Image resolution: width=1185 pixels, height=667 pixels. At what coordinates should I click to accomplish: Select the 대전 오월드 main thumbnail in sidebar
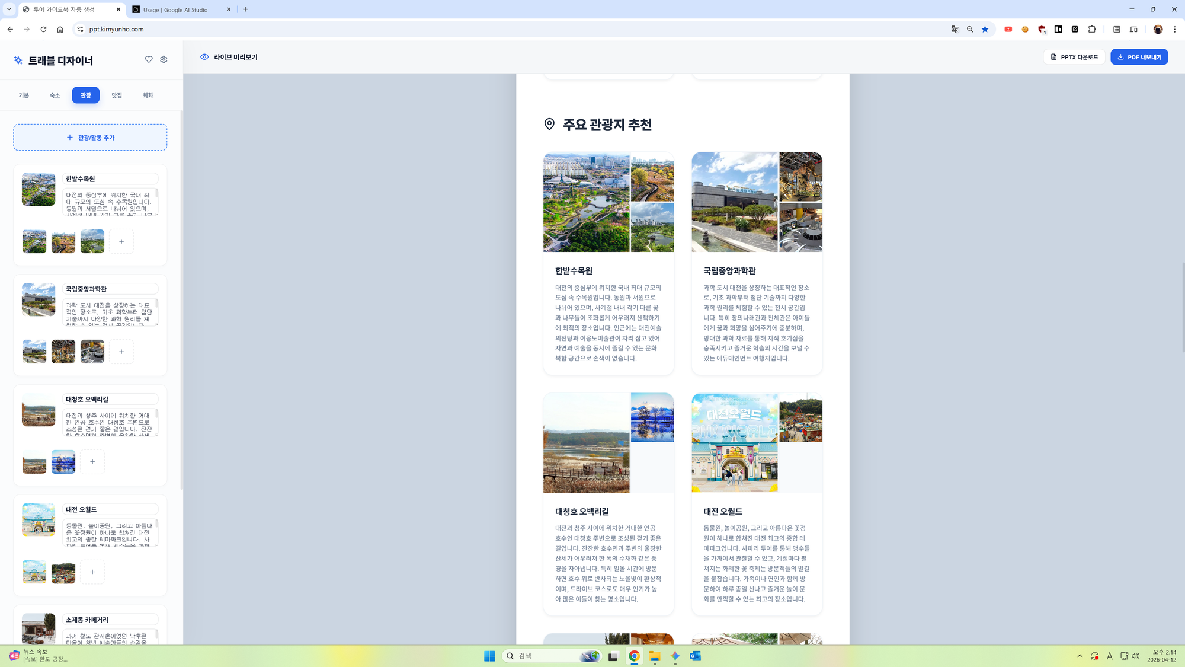coord(39,519)
